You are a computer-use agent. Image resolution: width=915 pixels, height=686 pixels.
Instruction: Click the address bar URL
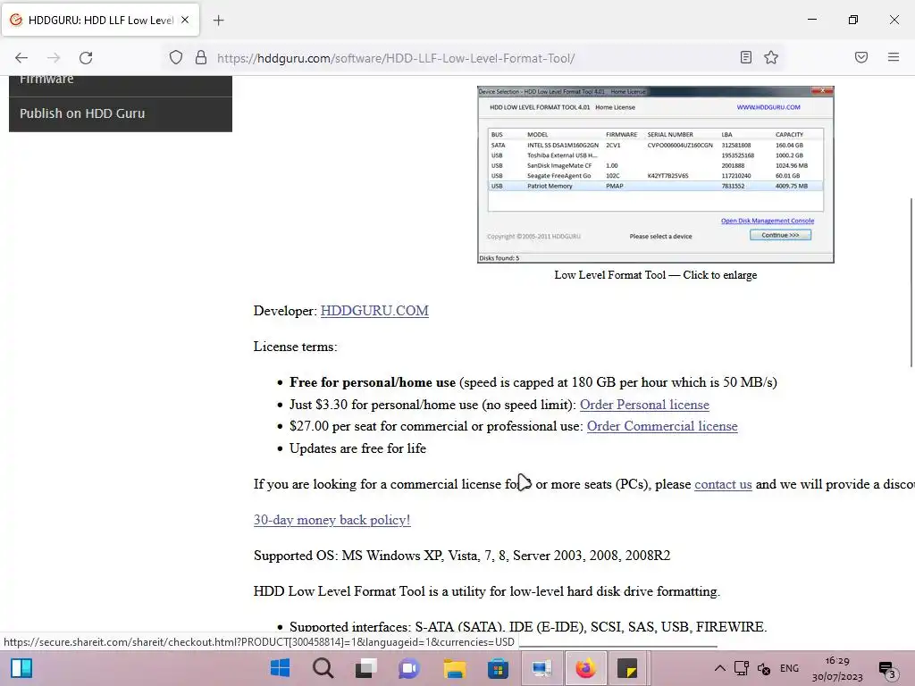396,58
